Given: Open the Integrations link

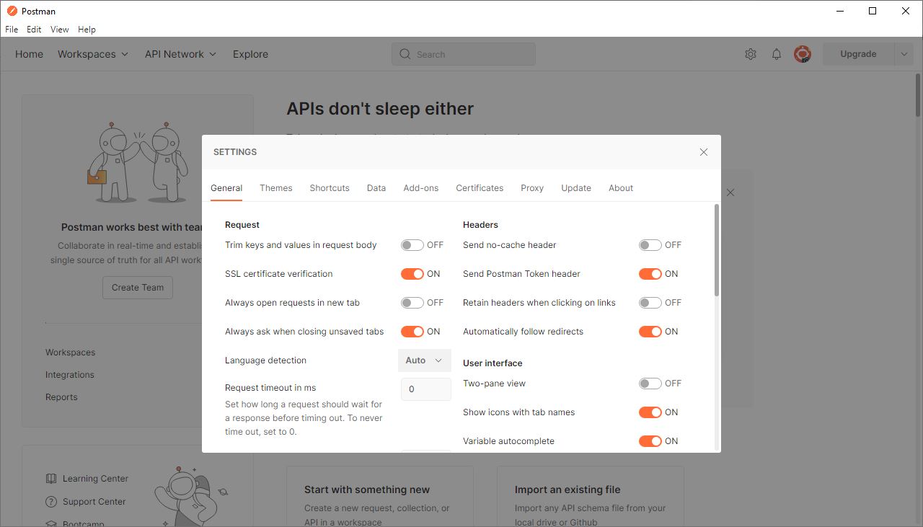Looking at the screenshot, I should (x=70, y=375).
